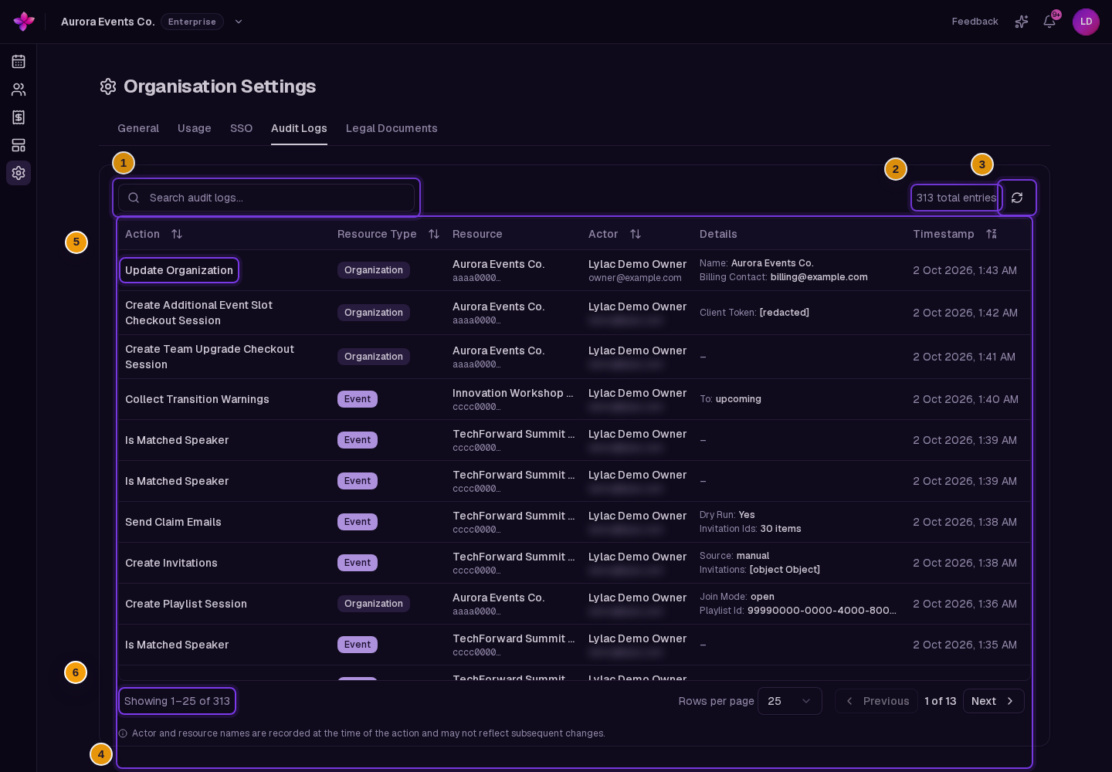
Task: Focus the Search audit logs field
Action: pos(266,198)
